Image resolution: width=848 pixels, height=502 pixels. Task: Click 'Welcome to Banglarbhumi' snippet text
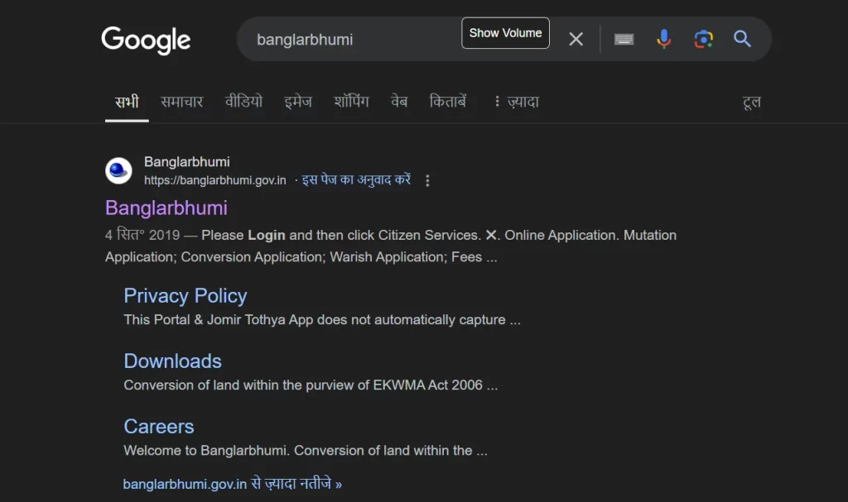(x=306, y=451)
